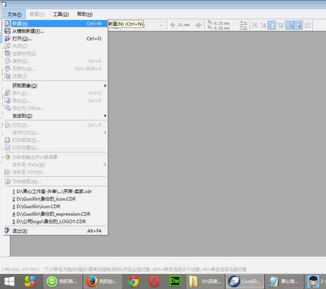Open the D:\ folder taskbar button
326x289 pixels.
(x=205, y=281)
